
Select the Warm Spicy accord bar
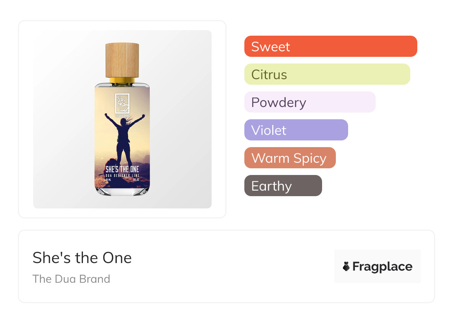click(x=290, y=158)
